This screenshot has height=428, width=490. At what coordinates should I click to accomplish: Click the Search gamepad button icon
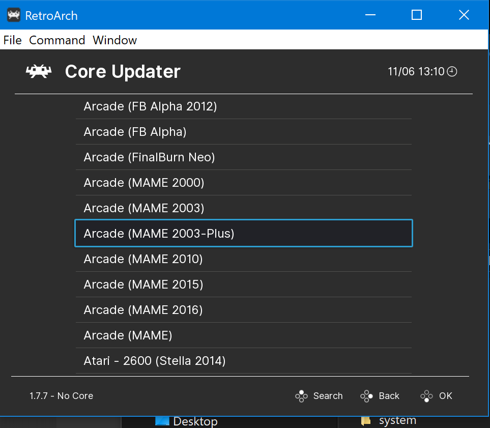[301, 396]
